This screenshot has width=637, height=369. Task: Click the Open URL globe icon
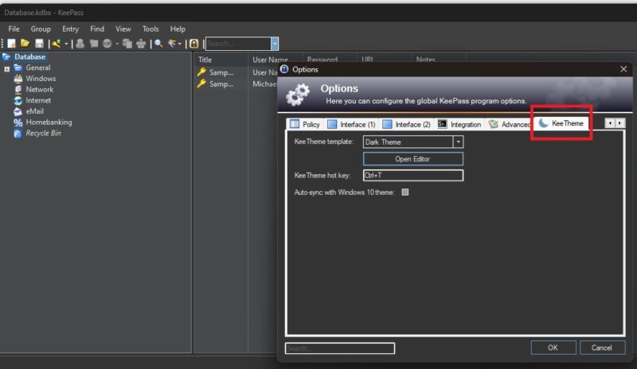[x=107, y=44]
